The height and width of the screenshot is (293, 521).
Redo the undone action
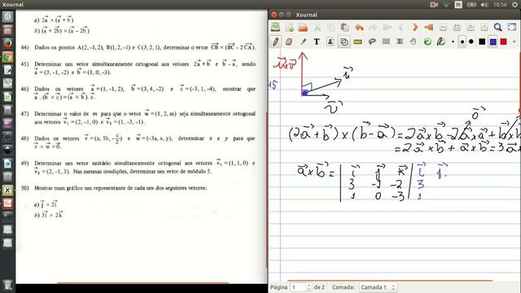point(373,27)
